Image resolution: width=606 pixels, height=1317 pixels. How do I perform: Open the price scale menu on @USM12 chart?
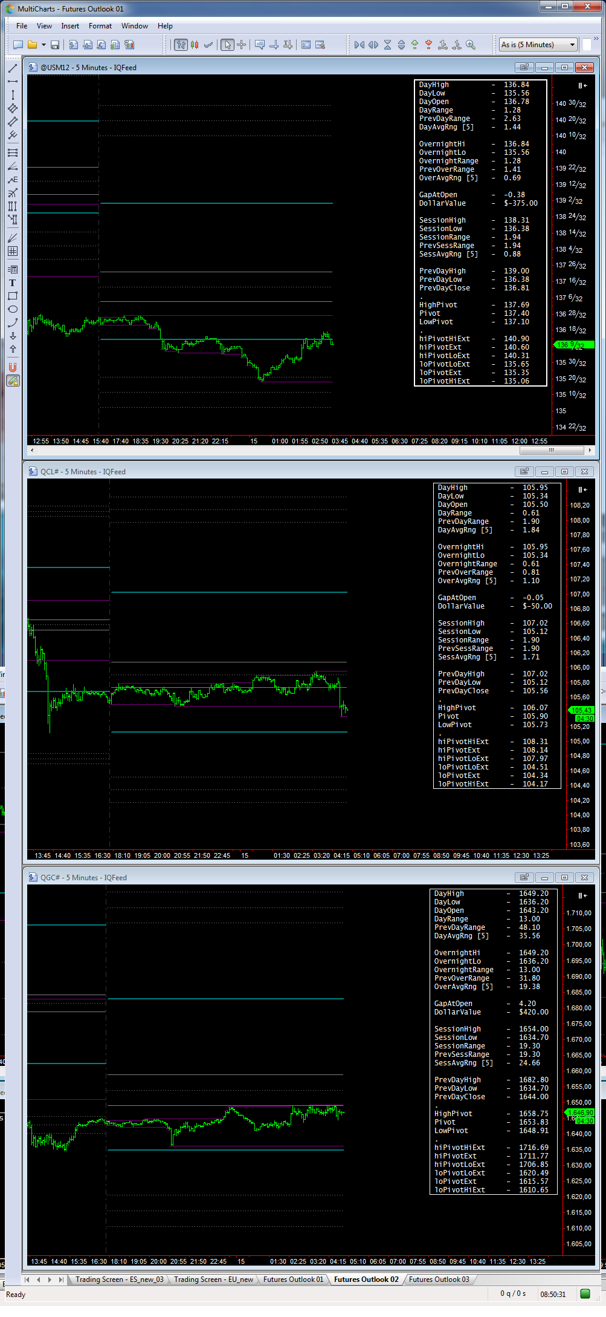click(582, 85)
